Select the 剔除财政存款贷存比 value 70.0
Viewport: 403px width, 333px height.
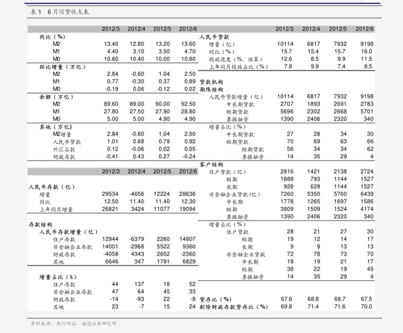click(x=366, y=307)
